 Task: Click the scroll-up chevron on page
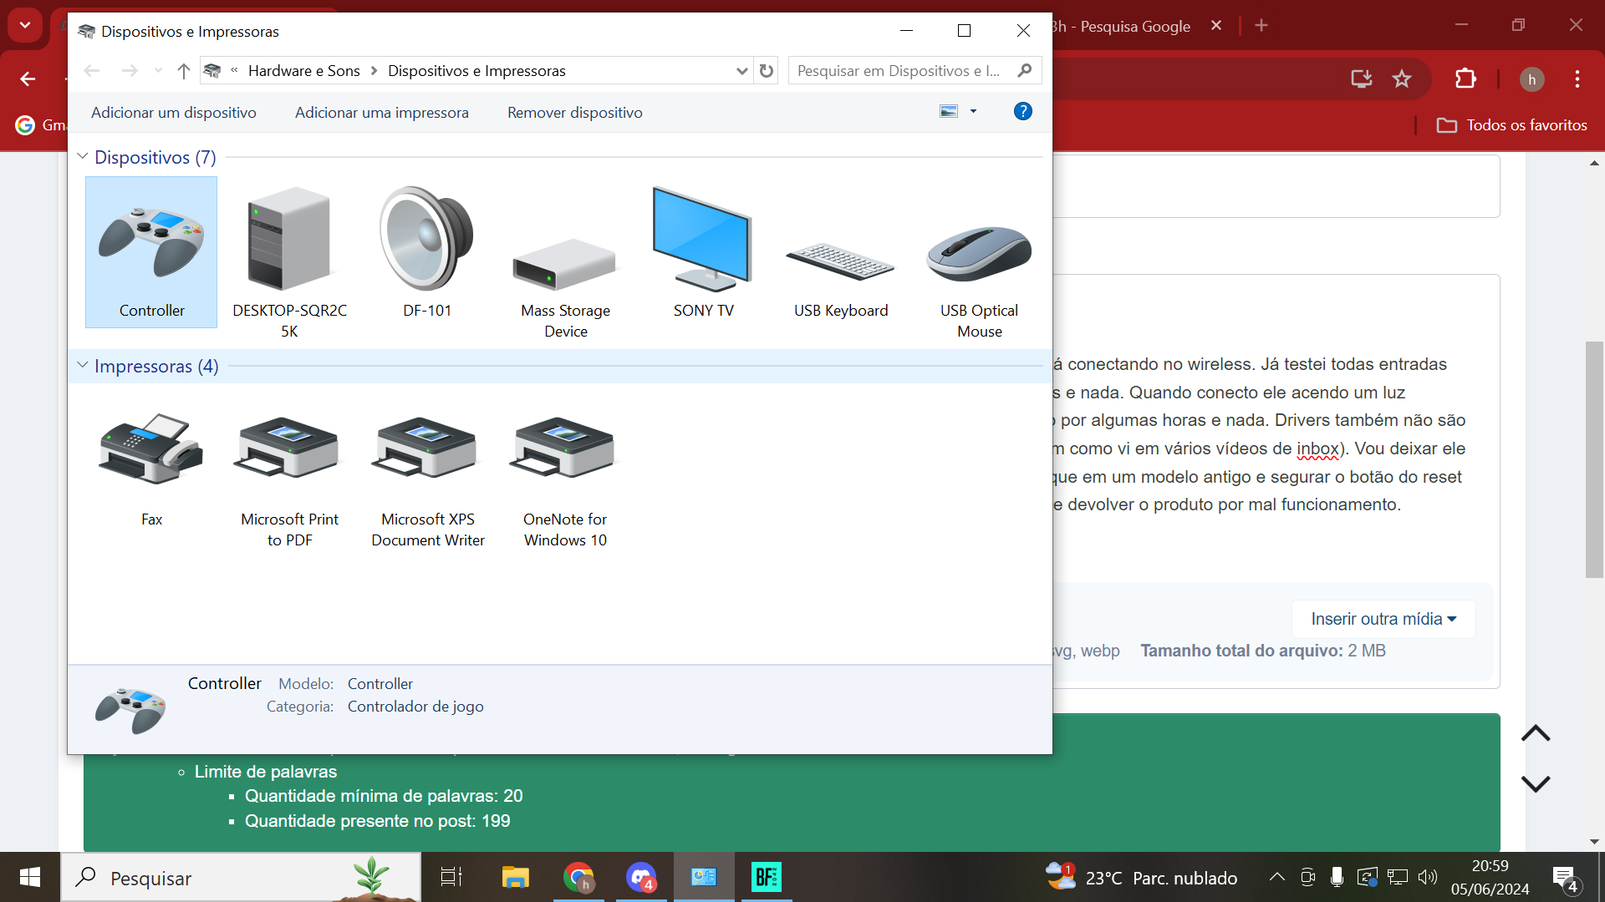point(1536,733)
